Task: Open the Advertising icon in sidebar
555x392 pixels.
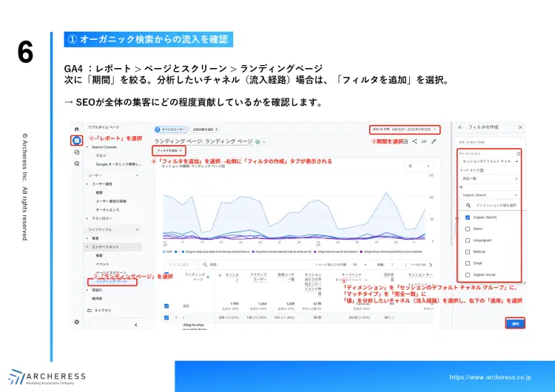Action: [77, 163]
